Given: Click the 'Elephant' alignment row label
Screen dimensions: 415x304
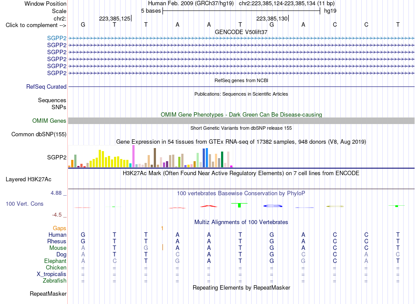Looking at the screenshot, I should pos(55,261).
